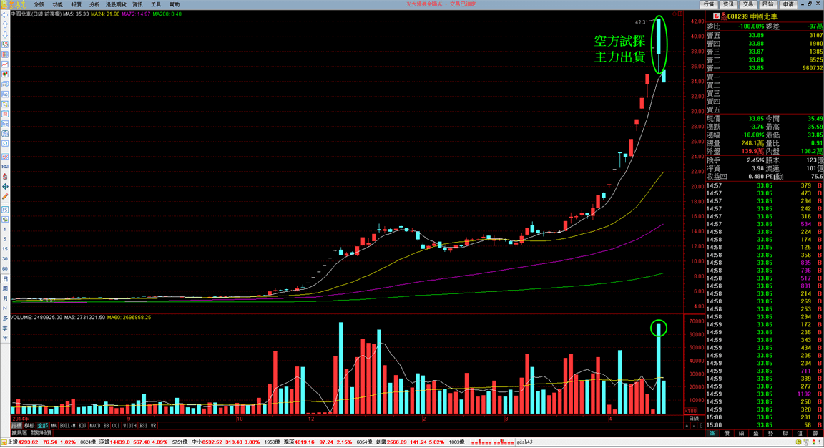Screen dimensions: 824x448
Task: Open the 關聯報價 tab
Action: tap(41, 433)
